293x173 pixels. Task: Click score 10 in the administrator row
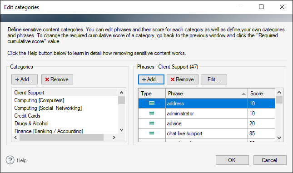point(261,114)
